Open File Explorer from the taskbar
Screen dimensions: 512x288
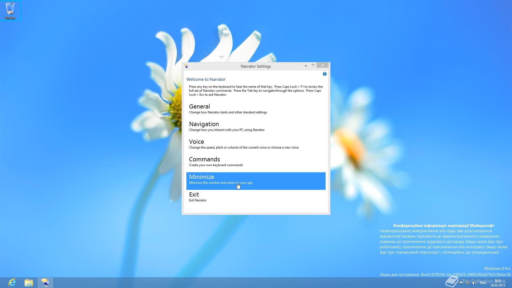(29, 282)
